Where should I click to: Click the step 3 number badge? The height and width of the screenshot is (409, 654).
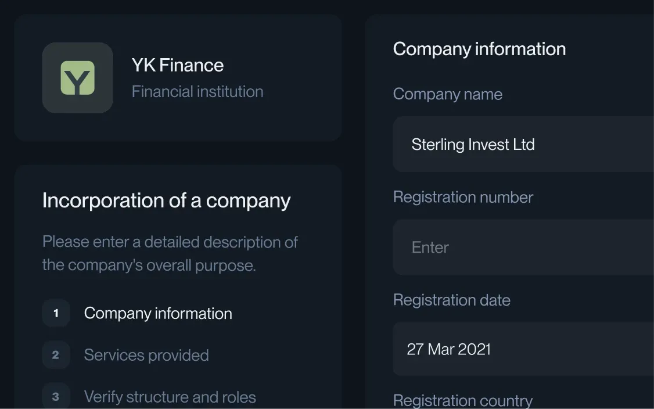pyautogui.click(x=56, y=397)
